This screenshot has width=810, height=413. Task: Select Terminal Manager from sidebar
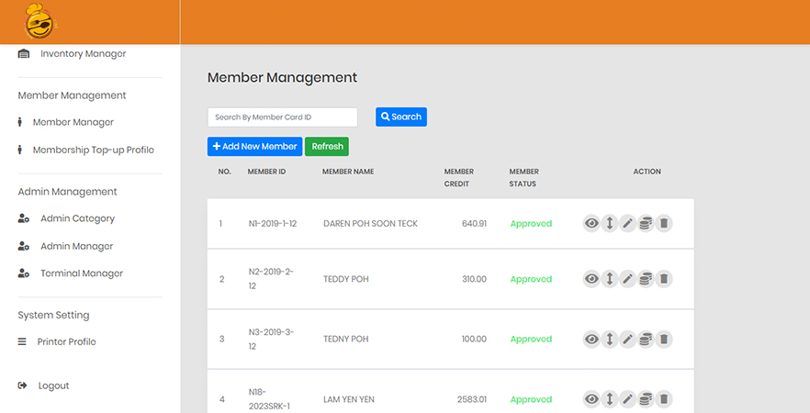pyautogui.click(x=81, y=273)
